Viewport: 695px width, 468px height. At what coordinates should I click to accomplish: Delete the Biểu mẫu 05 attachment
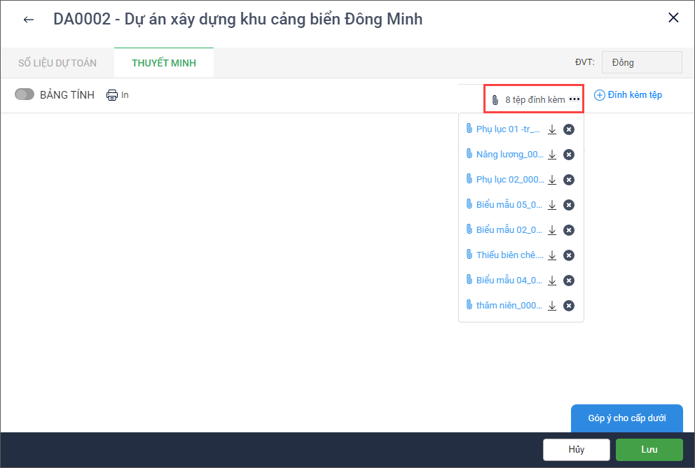pos(569,205)
